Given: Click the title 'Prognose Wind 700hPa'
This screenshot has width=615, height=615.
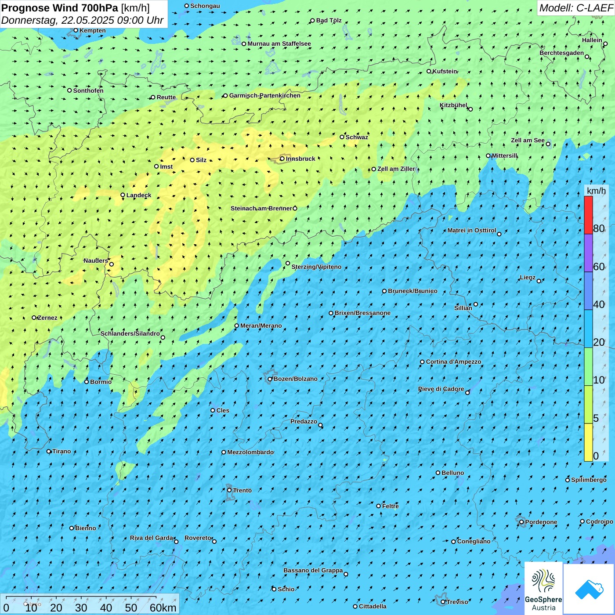Looking at the screenshot, I should [60, 8].
